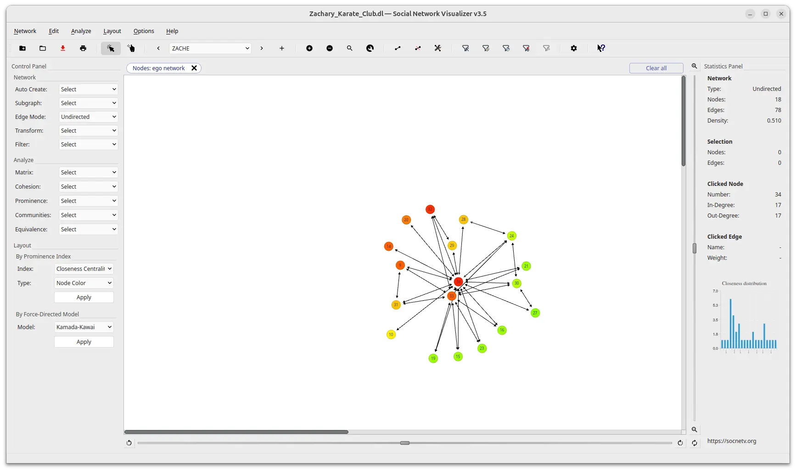Image resolution: width=796 pixels, height=471 pixels.
Task: Open the Help menu
Action: point(172,31)
